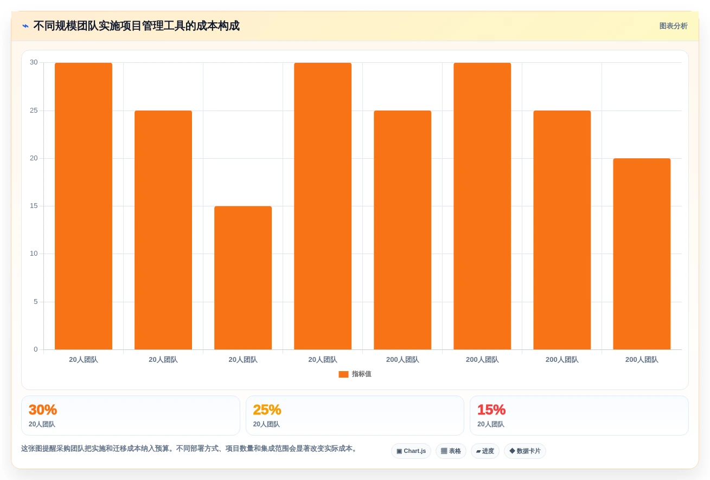The height and width of the screenshot is (480, 710).
Task: Click the orange 指标值 legend swatch
Action: pyautogui.click(x=343, y=374)
